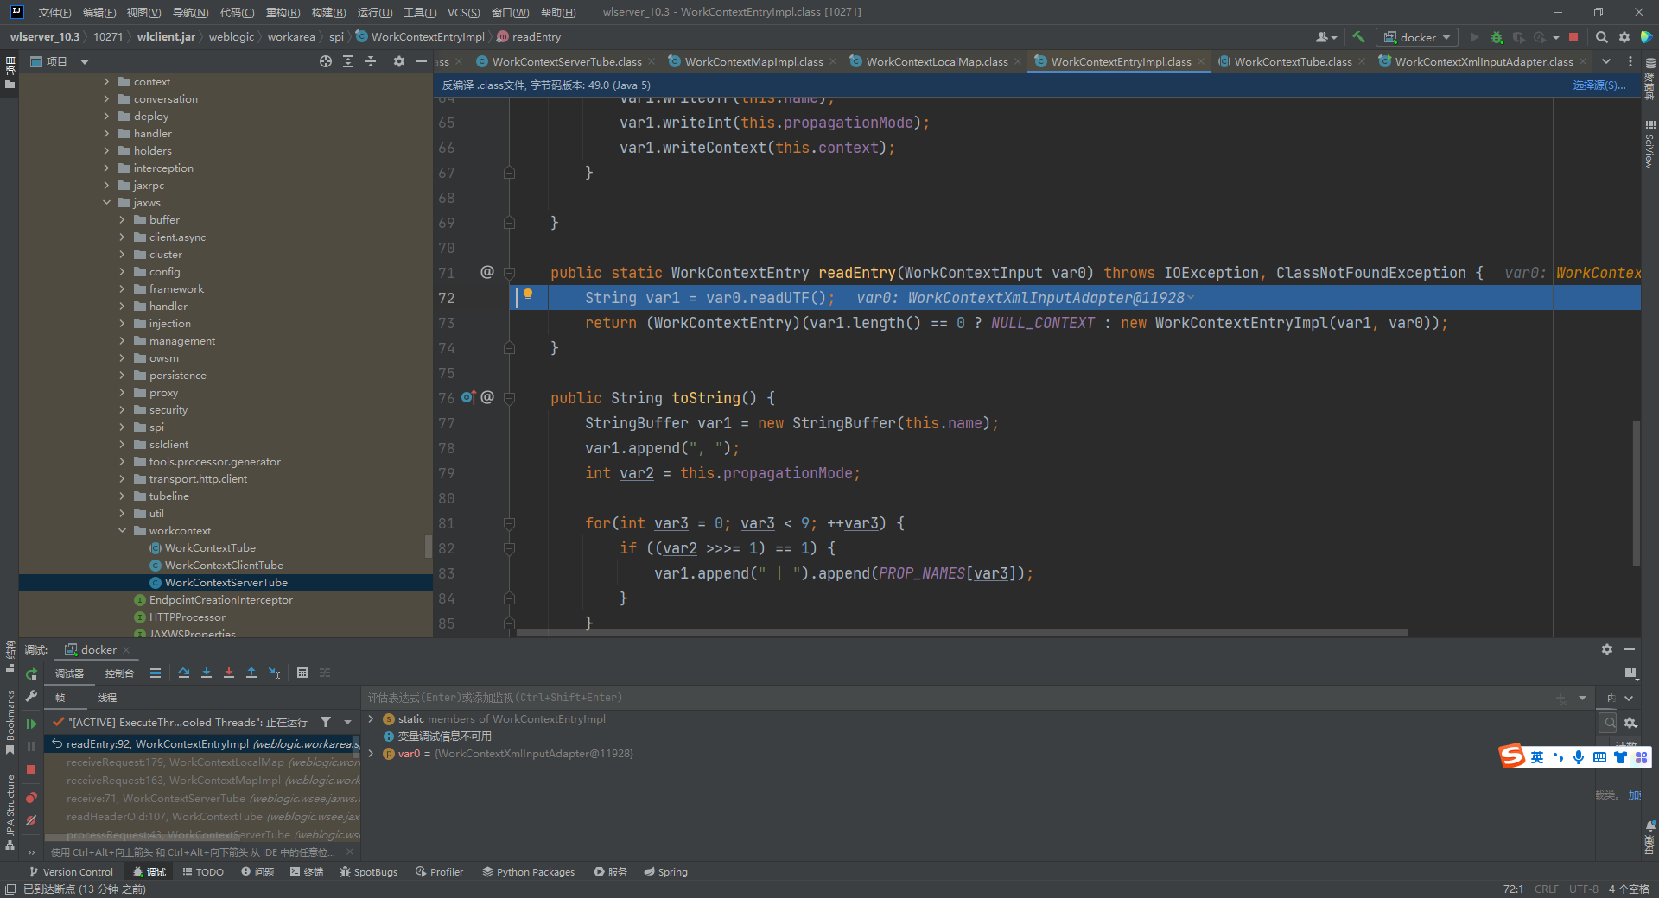Open the 运行(U) menu
This screenshot has height=898, width=1659.
coord(374,12)
